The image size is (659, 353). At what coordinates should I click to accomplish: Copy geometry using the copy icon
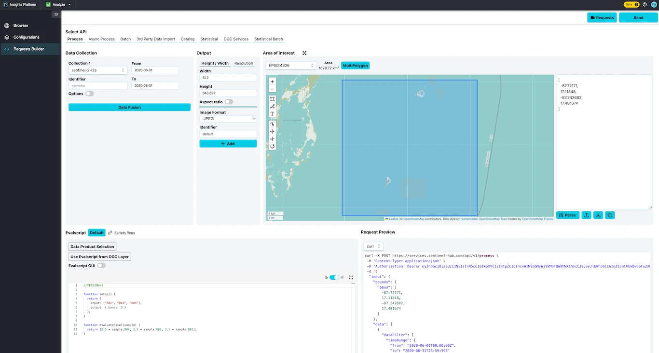pos(610,215)
